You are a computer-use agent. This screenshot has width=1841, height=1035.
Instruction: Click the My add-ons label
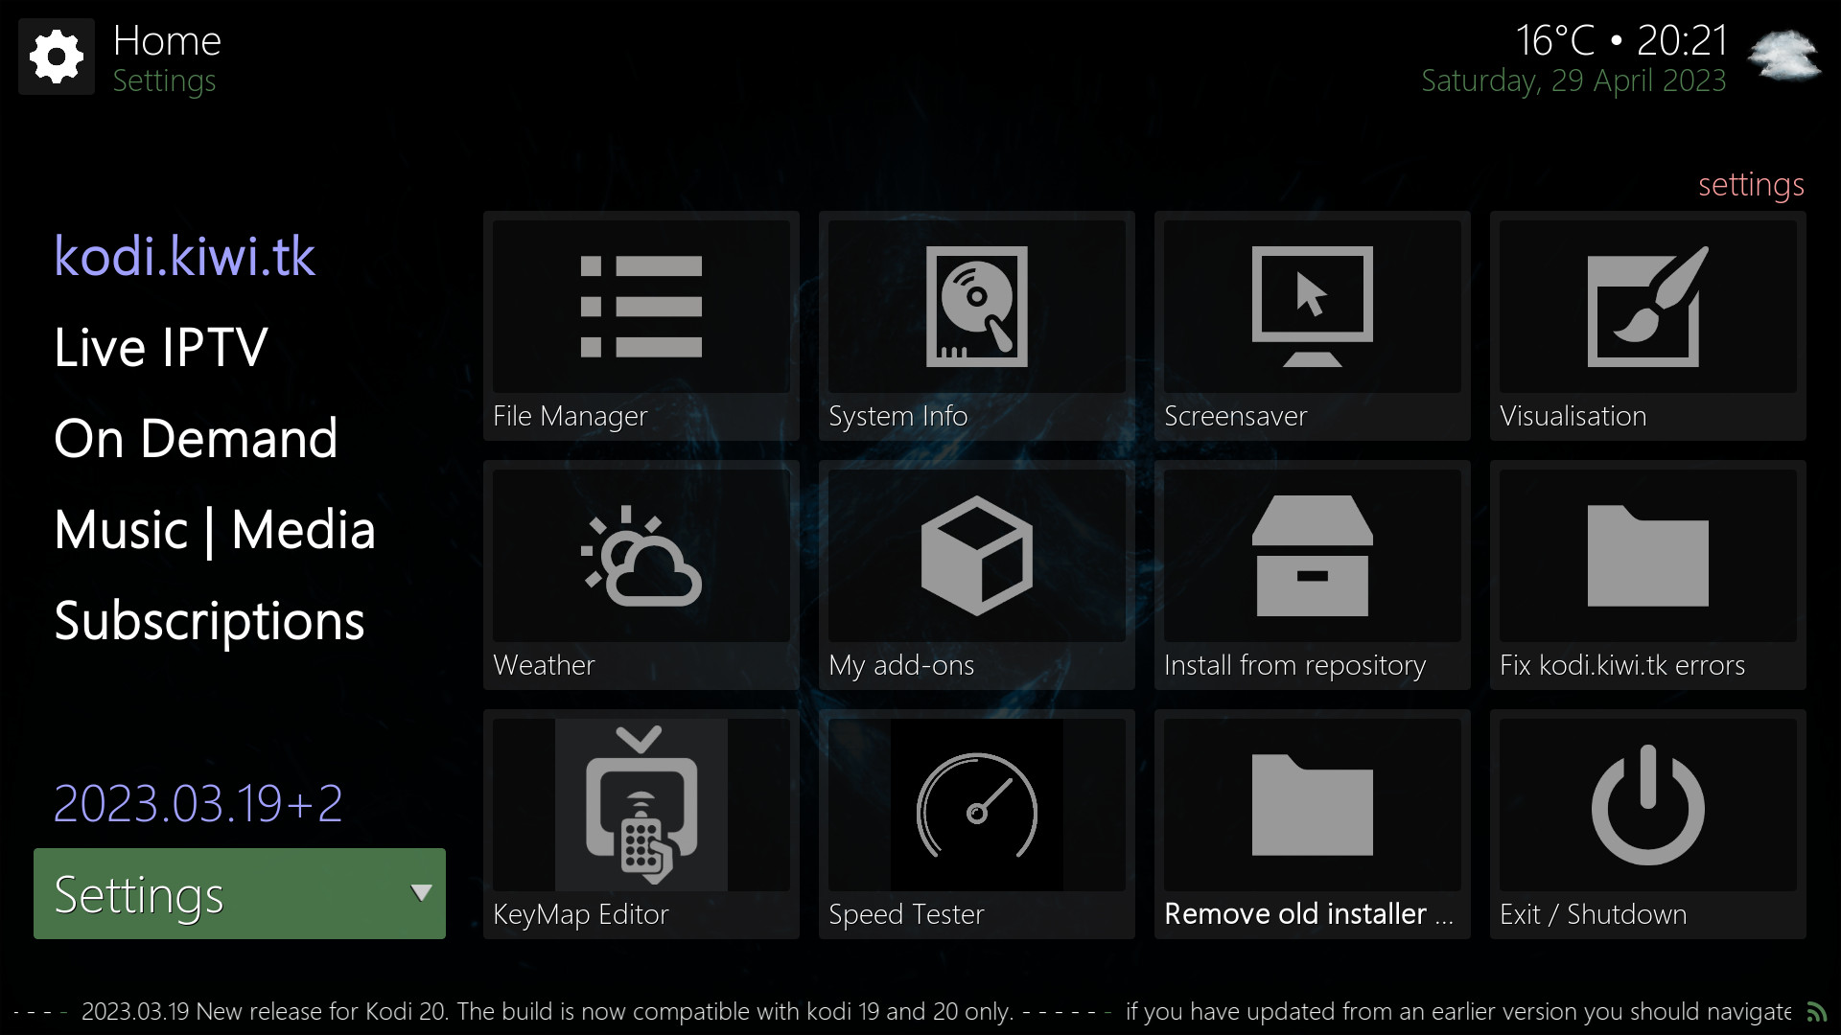click(901, 666)
